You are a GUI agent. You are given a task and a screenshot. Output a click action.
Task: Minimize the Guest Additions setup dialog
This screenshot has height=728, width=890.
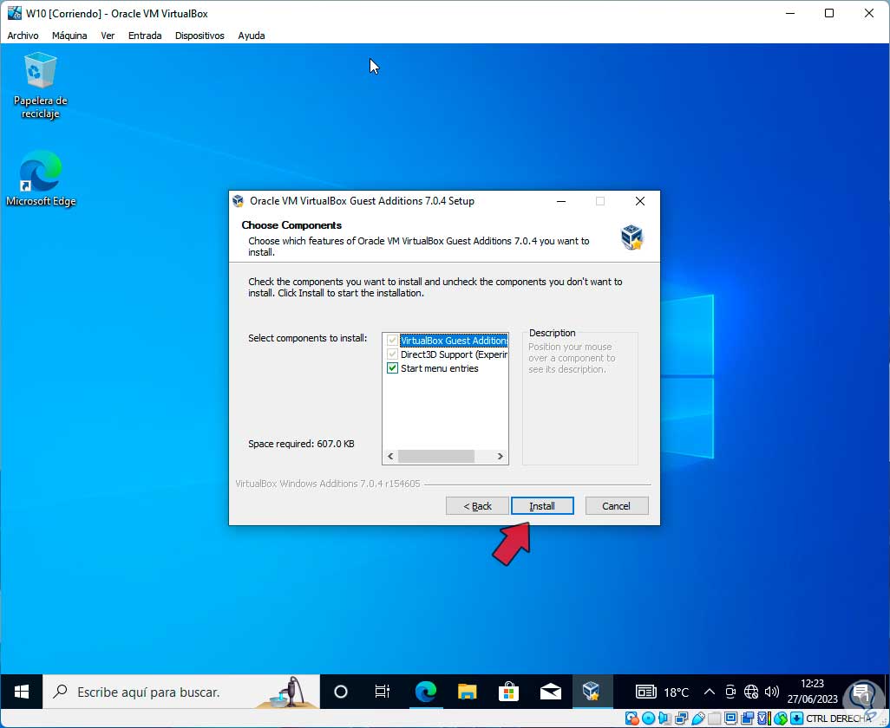tap(560, 201)
